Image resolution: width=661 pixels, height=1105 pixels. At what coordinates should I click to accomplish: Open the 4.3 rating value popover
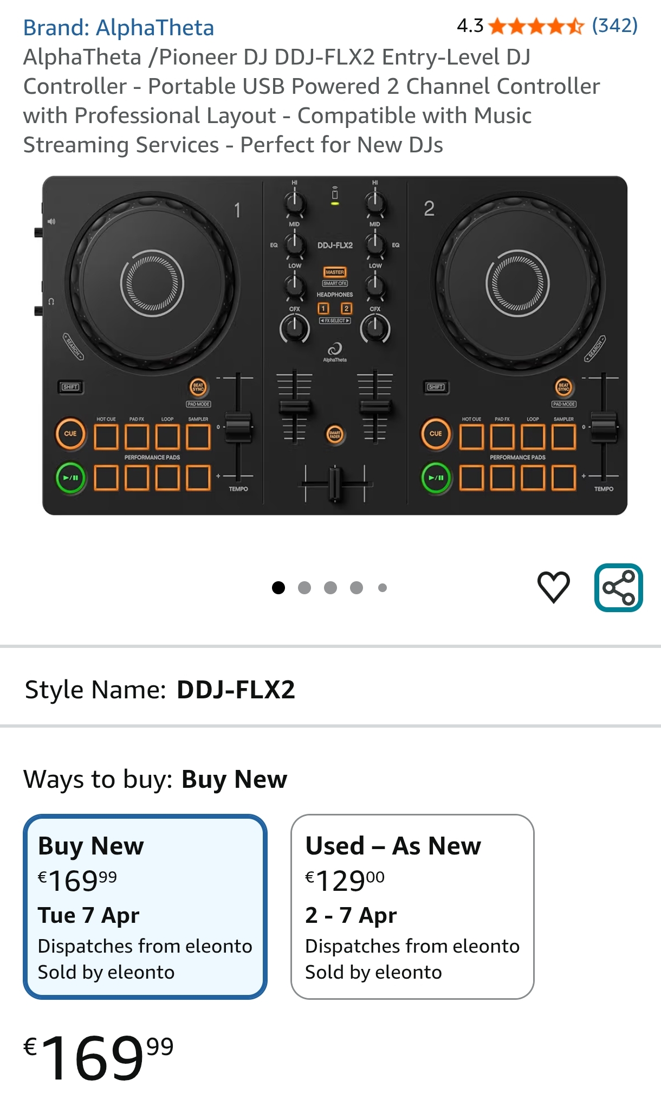470,26
